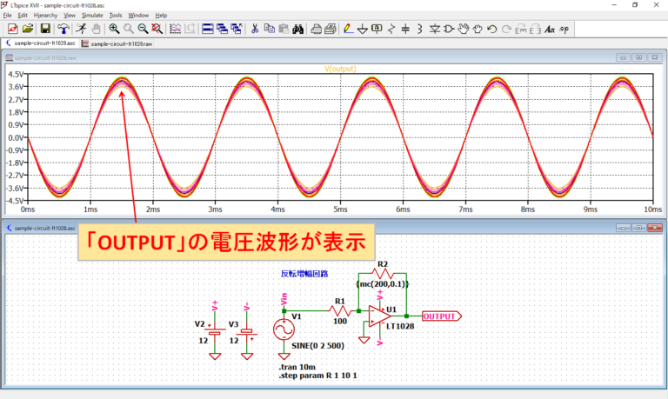Click the Run simulation icon
The width and height of the screenshot is (668, 399).
coord(79,29)
